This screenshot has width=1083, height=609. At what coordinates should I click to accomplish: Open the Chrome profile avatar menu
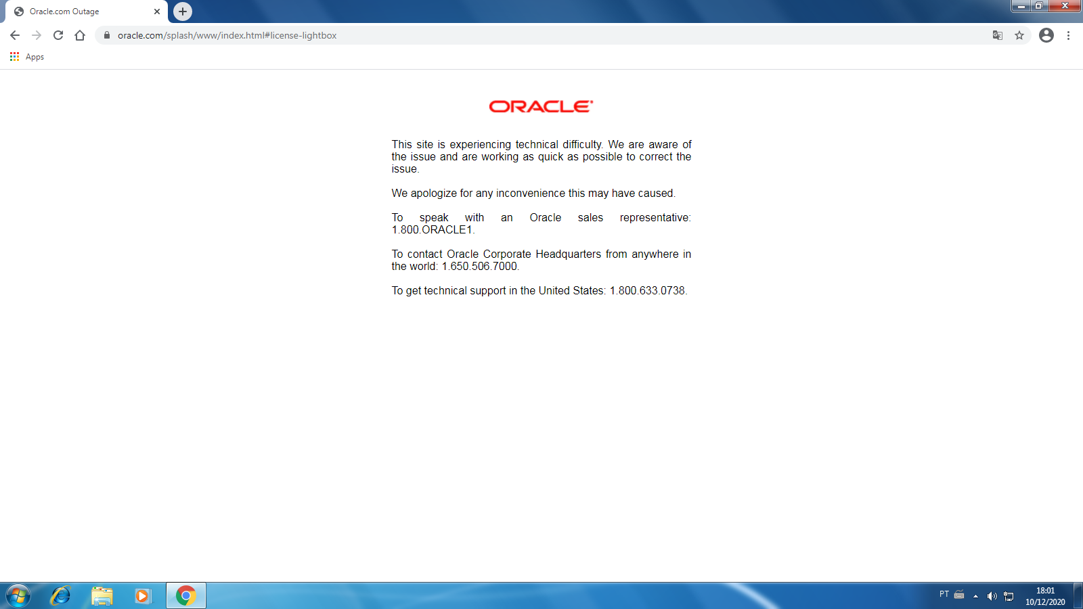pos(1046,35)
